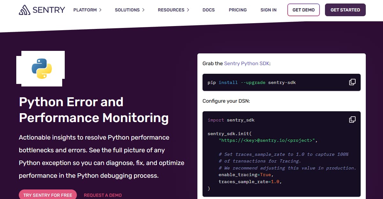
Task: Click the Get Demo button
Action: 303,10
